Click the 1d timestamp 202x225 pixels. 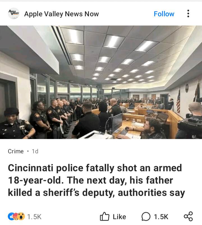click(x=35, y=151)
